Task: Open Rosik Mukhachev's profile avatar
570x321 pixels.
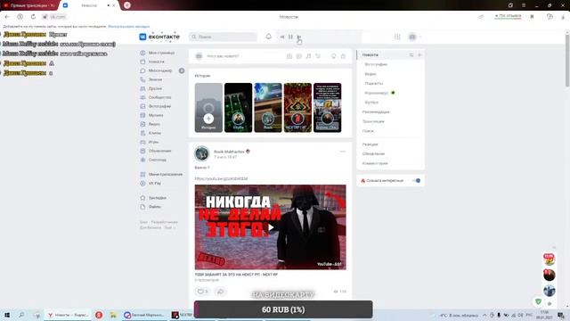Action: [x=202, y=153]
